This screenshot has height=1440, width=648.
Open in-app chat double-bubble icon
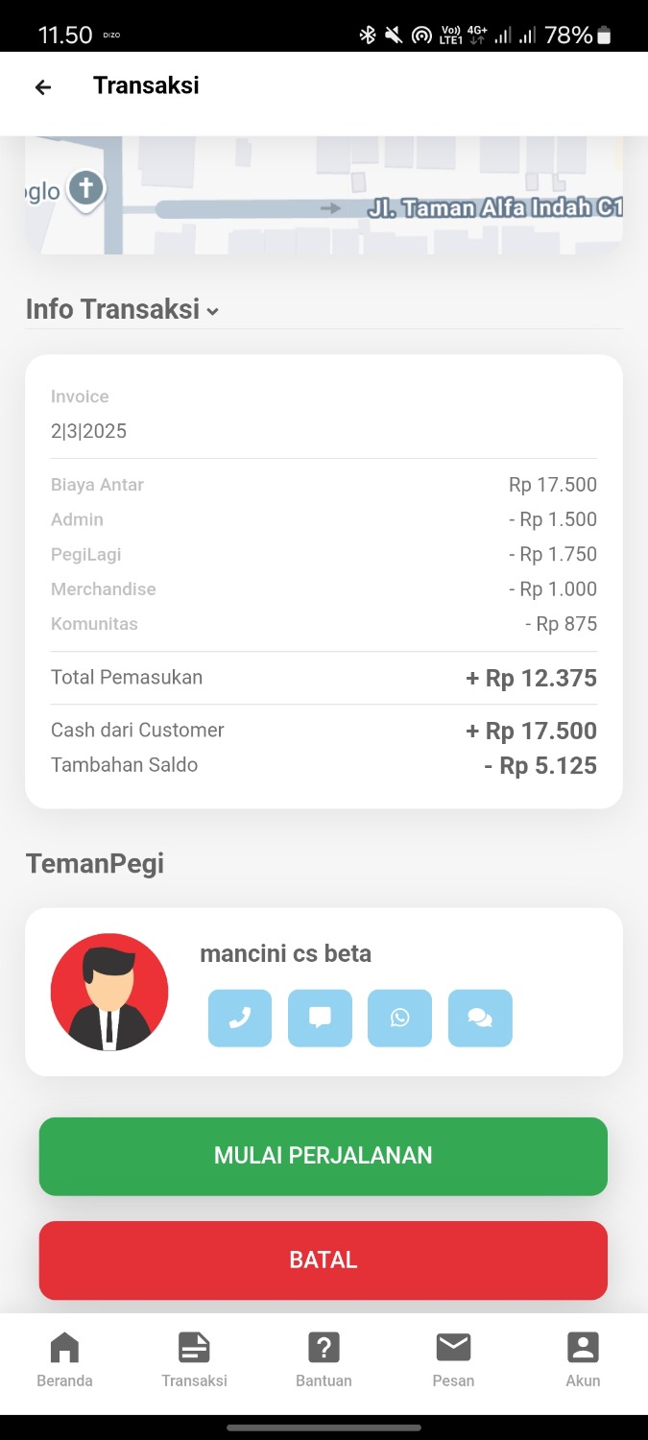(480, 1018)
